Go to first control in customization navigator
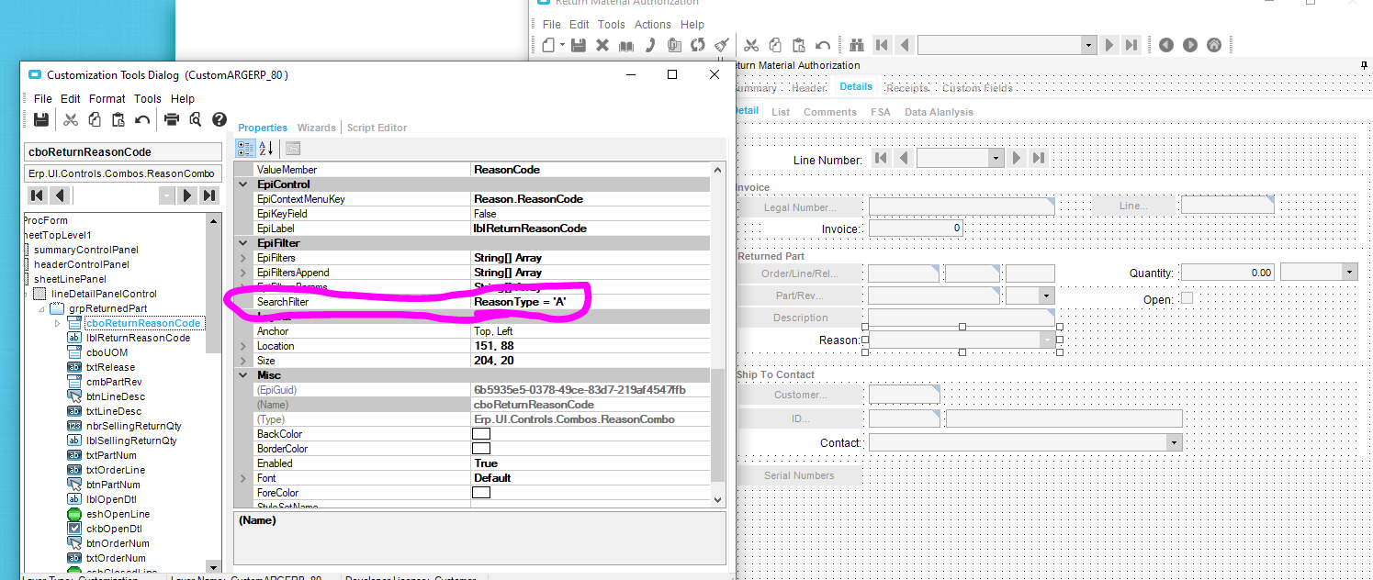1373x580 pixels. tap(38, 195)
